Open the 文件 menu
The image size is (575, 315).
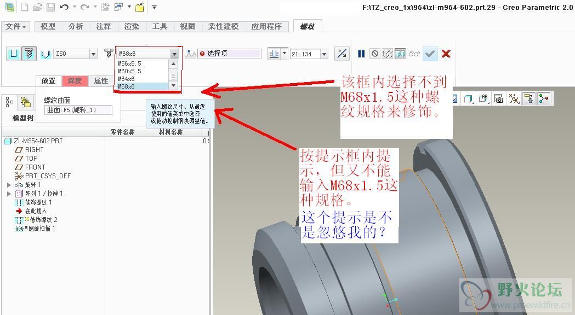(16, 26)
